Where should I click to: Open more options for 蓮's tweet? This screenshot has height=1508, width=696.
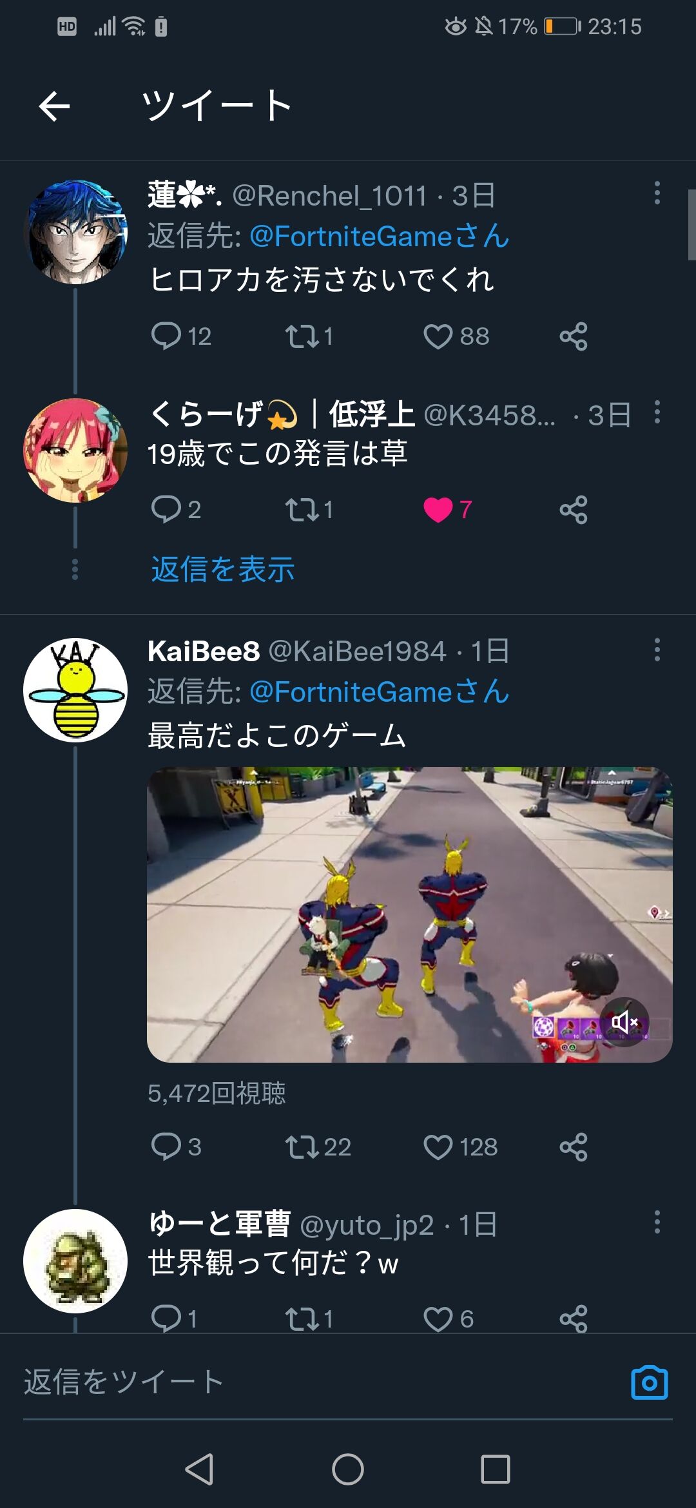click(657, 193)
